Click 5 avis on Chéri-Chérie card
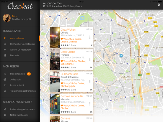Screen dimensions: 163x122 74,67
